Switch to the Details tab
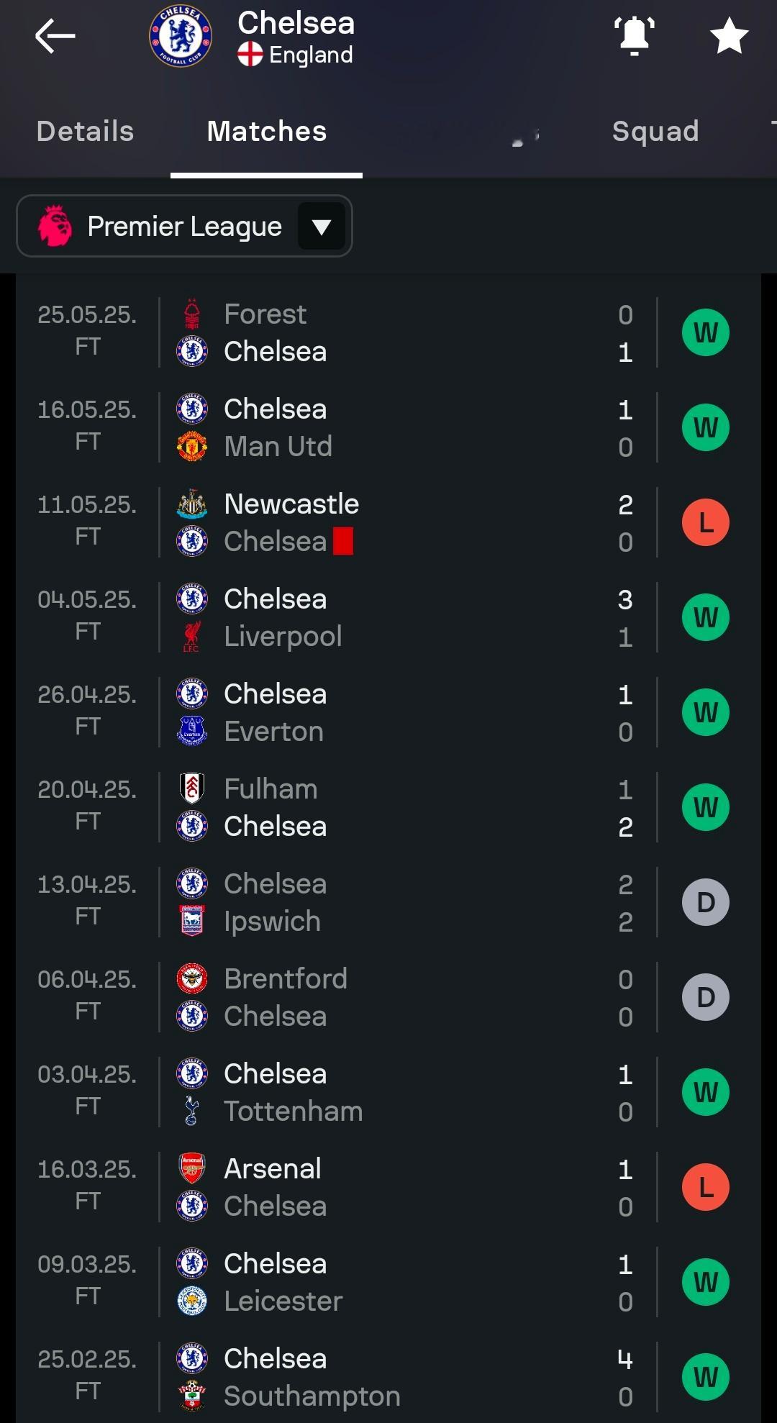Screen dimensions: 777x1423 (86, 132)
